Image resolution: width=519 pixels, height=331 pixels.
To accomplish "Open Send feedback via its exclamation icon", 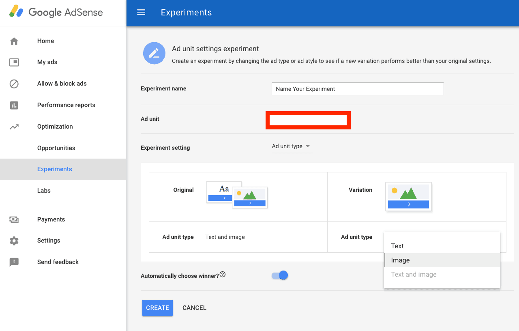I will click(14, 262).
